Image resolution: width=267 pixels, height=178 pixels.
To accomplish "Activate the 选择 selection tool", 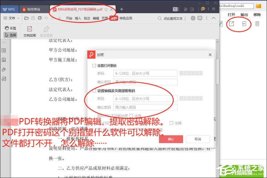I will 11,35.
